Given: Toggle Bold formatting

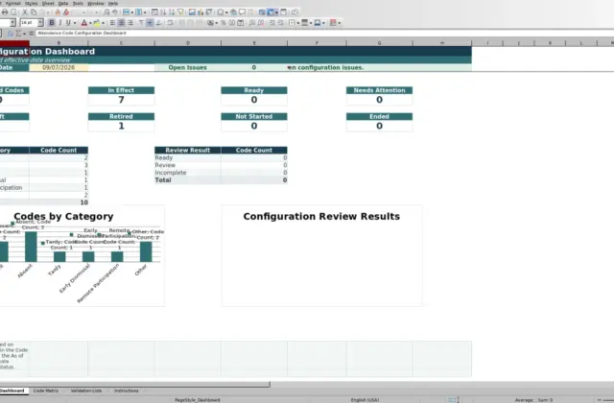Looking at the screenshot, I should point(51,23).
